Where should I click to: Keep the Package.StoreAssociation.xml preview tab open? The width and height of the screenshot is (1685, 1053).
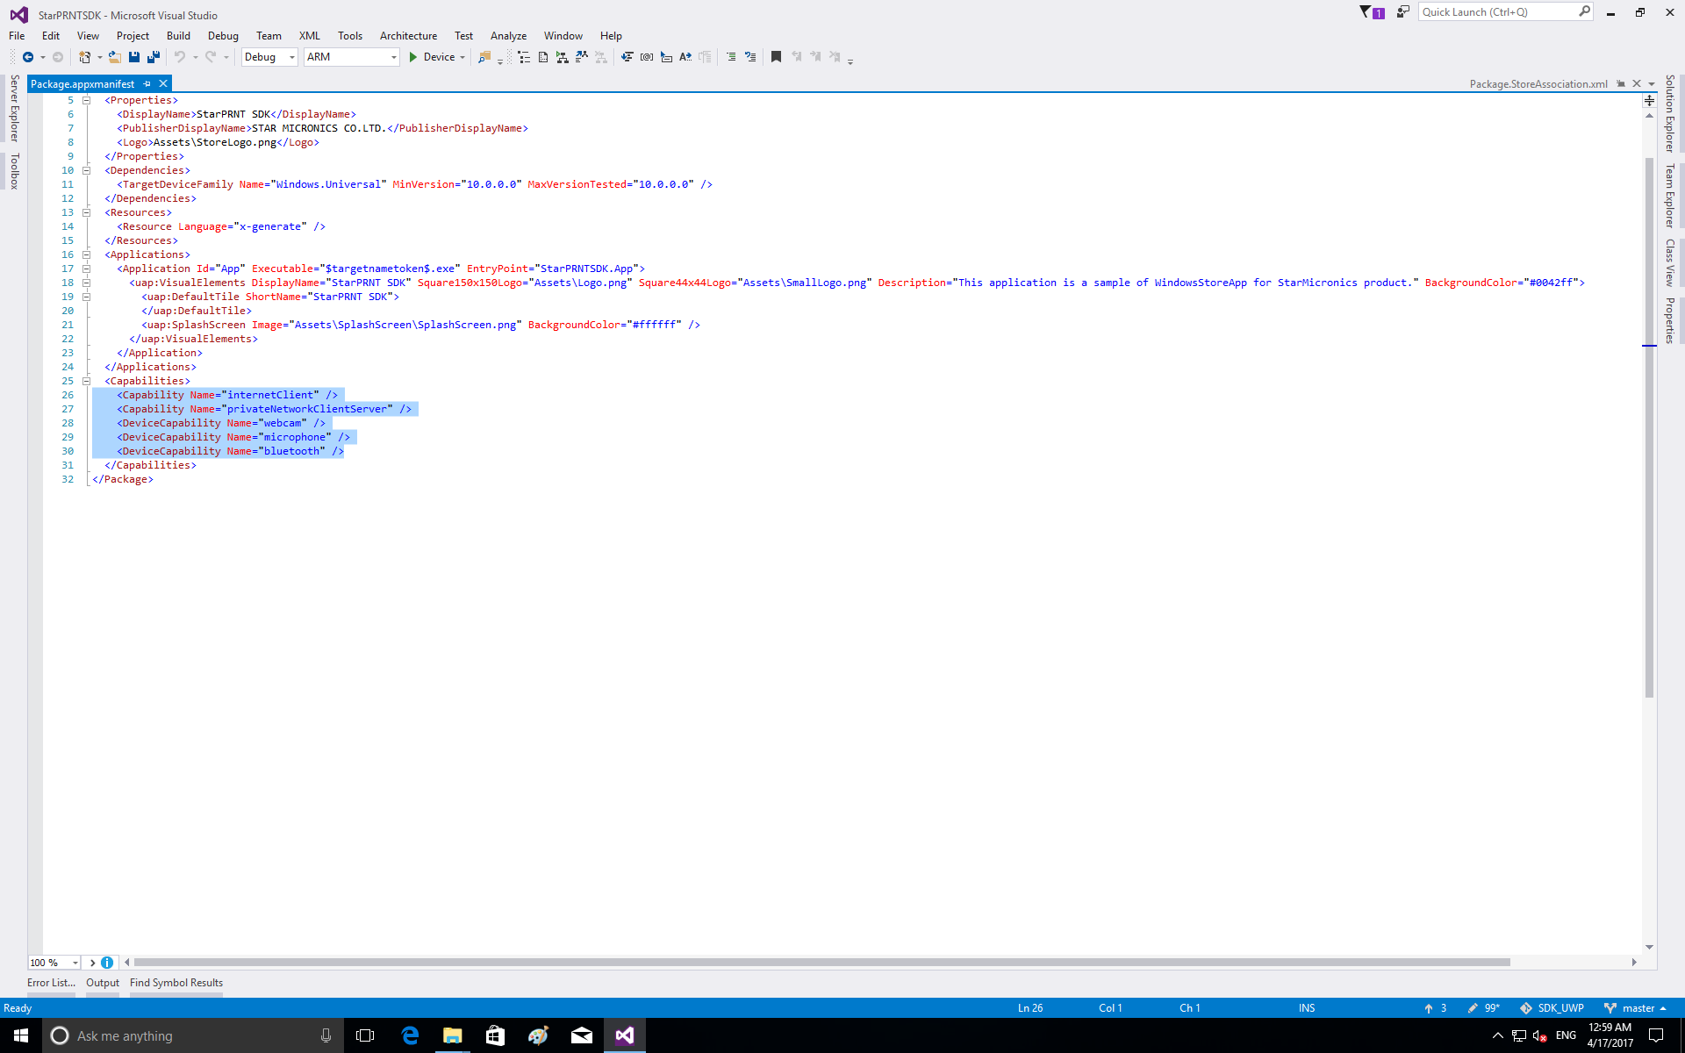click(x=1621, y=84)
